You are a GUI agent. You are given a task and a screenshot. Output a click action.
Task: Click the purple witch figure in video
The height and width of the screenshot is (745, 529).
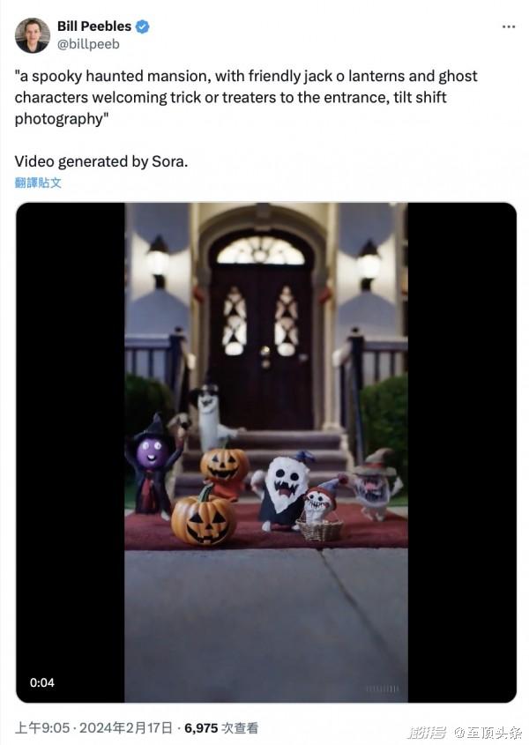153,466
